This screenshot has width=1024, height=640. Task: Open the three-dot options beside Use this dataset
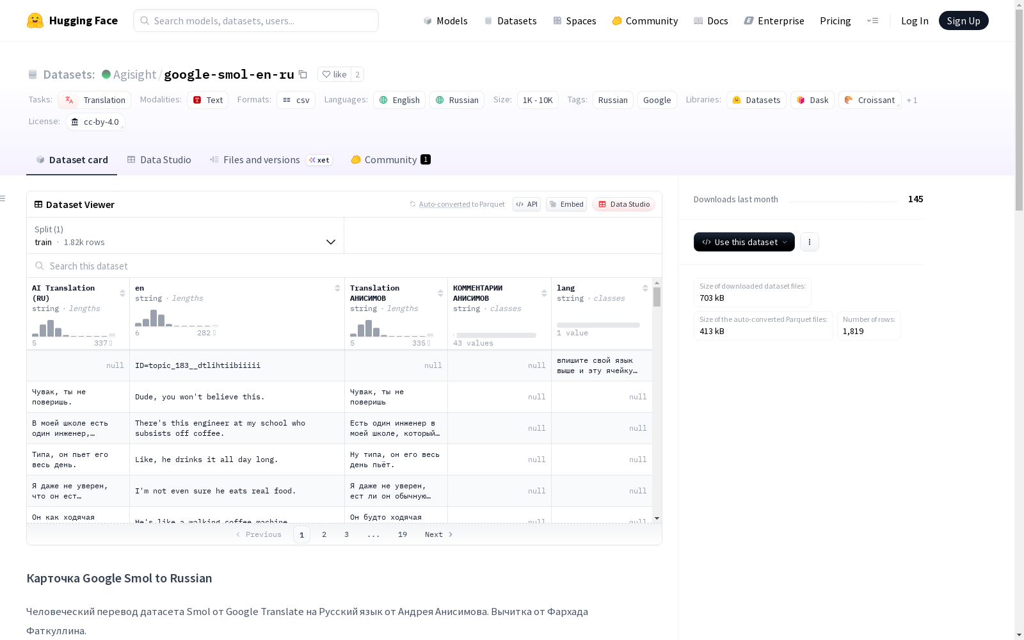[x=810, y=242]
